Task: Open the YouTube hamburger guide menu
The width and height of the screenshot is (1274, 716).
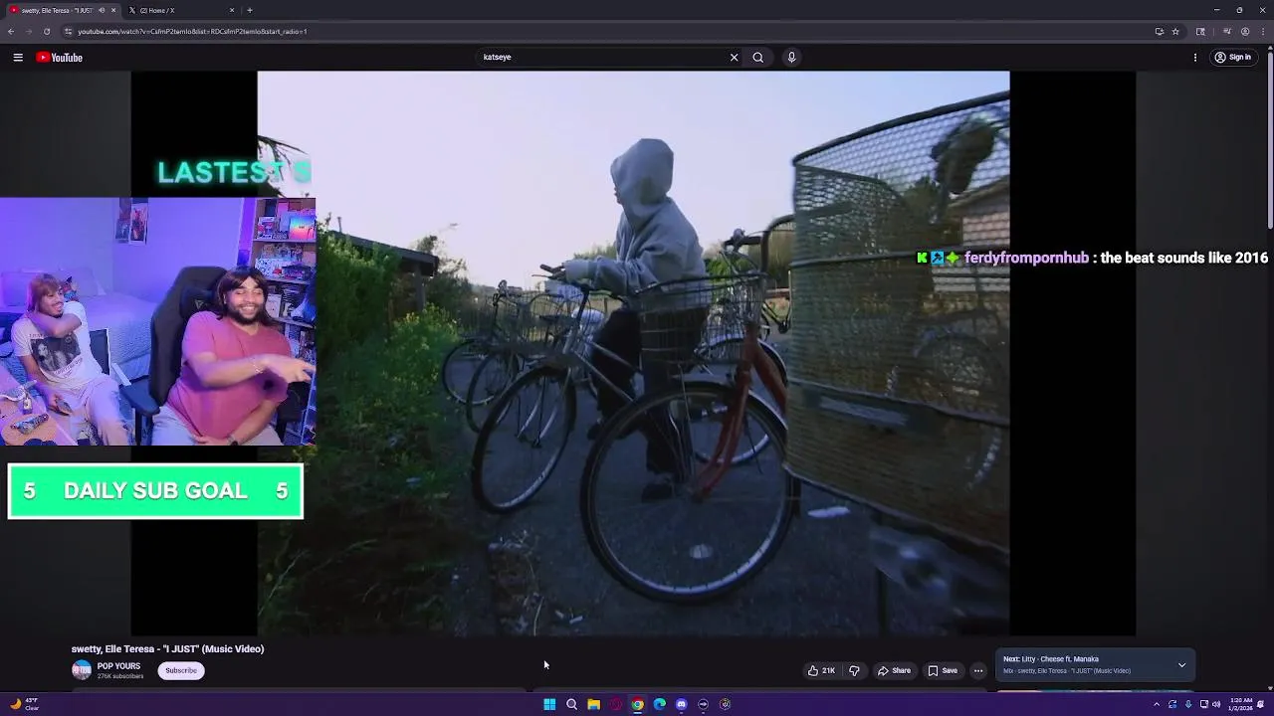Action: point(18,58)
